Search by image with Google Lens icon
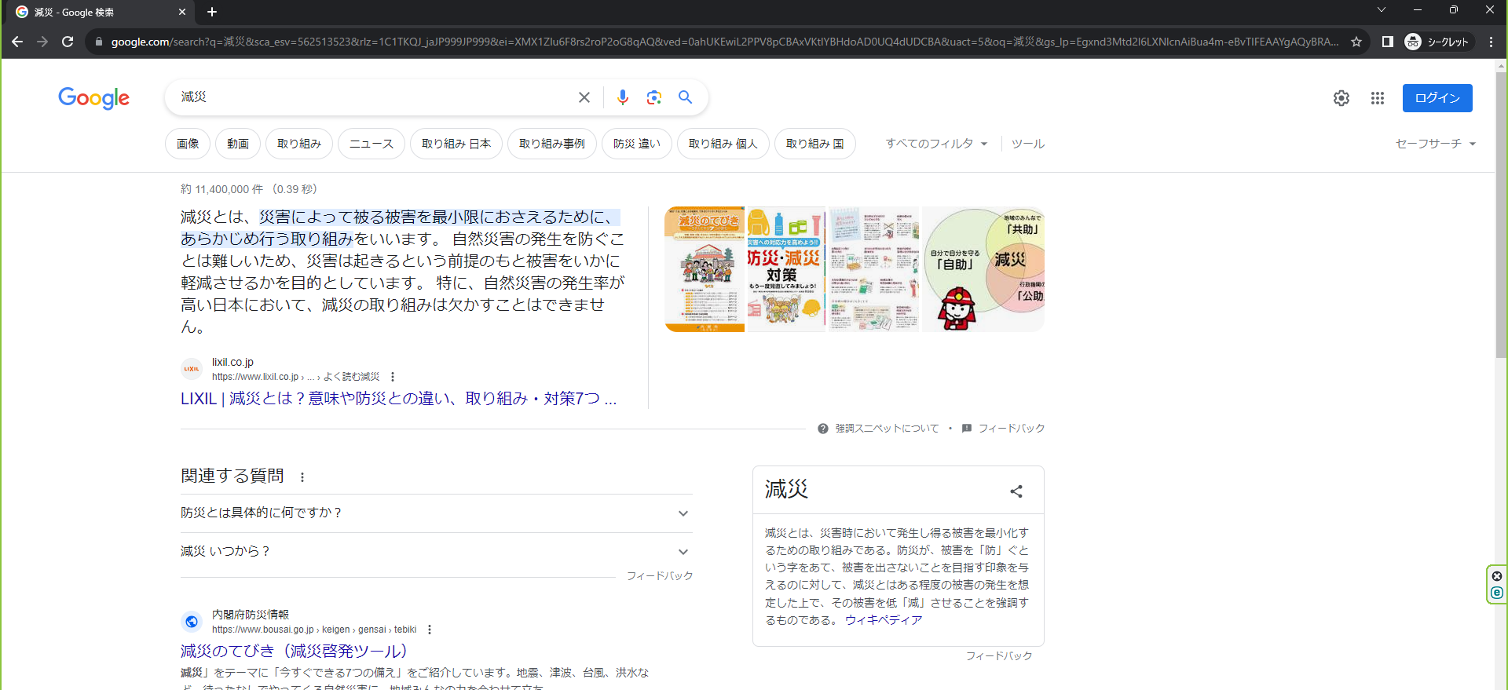The image size is (1508, 690). pyautogui.click(x=653, y=97)
